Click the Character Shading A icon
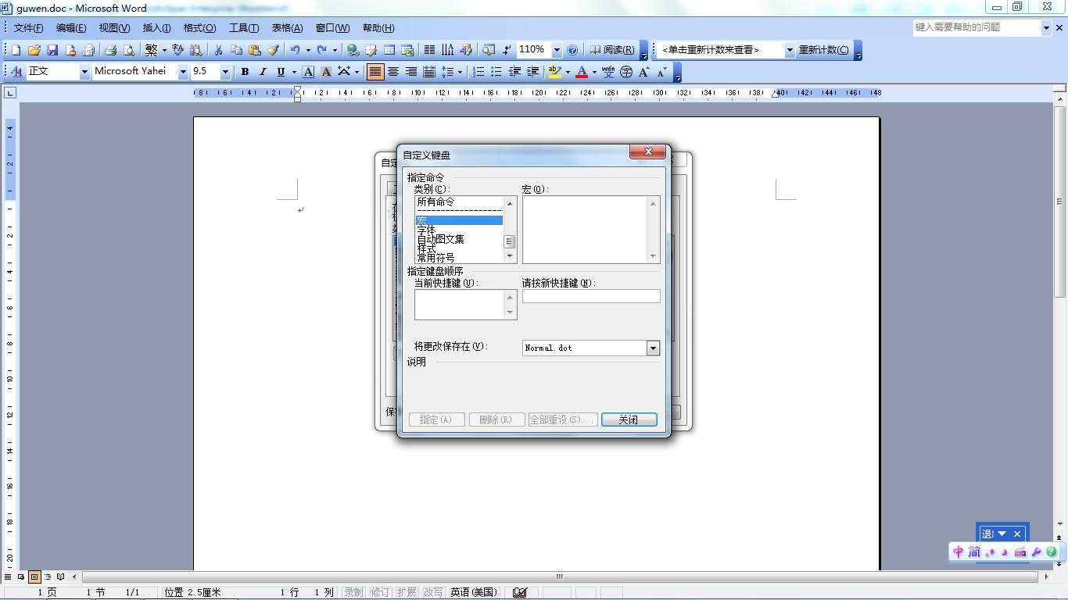The width and height of the screenshot is (1068, 600). coord(326,72)
